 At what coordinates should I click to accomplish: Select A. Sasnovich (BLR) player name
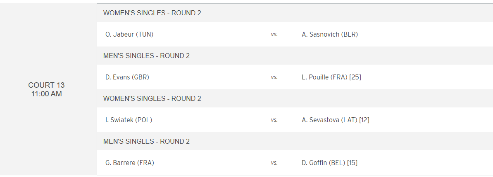(330, 35)
